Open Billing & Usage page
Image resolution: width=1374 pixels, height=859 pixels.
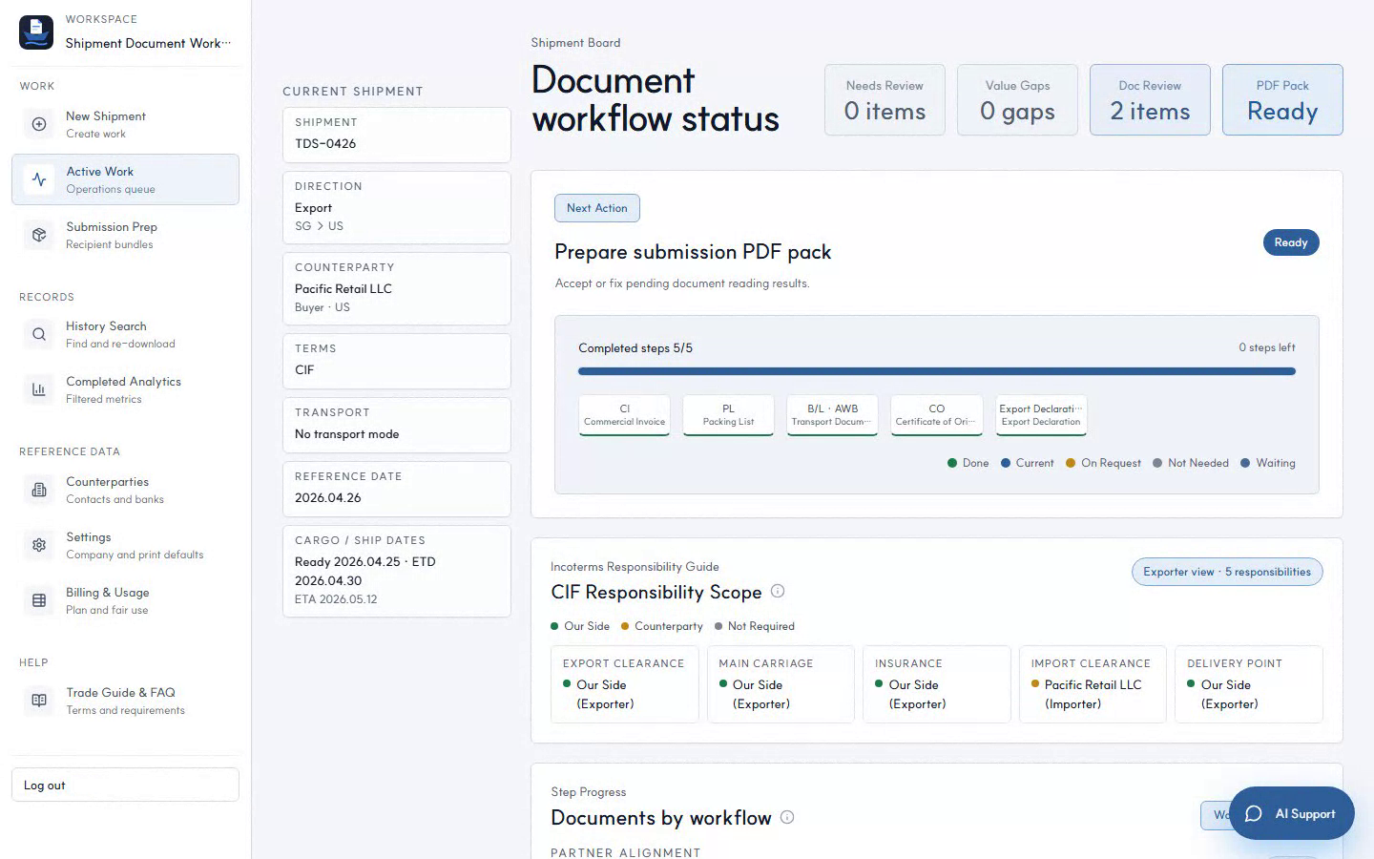coord(125,600)
